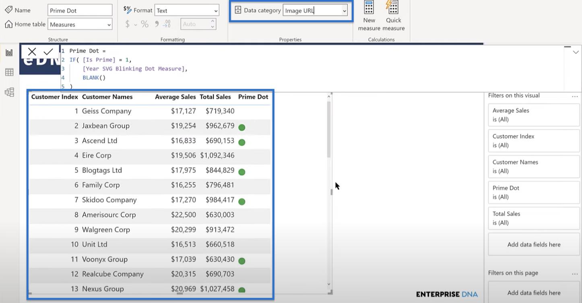582x303 pixels.
Task: Select the Eire Corp cell
Action: click(97, 156)
